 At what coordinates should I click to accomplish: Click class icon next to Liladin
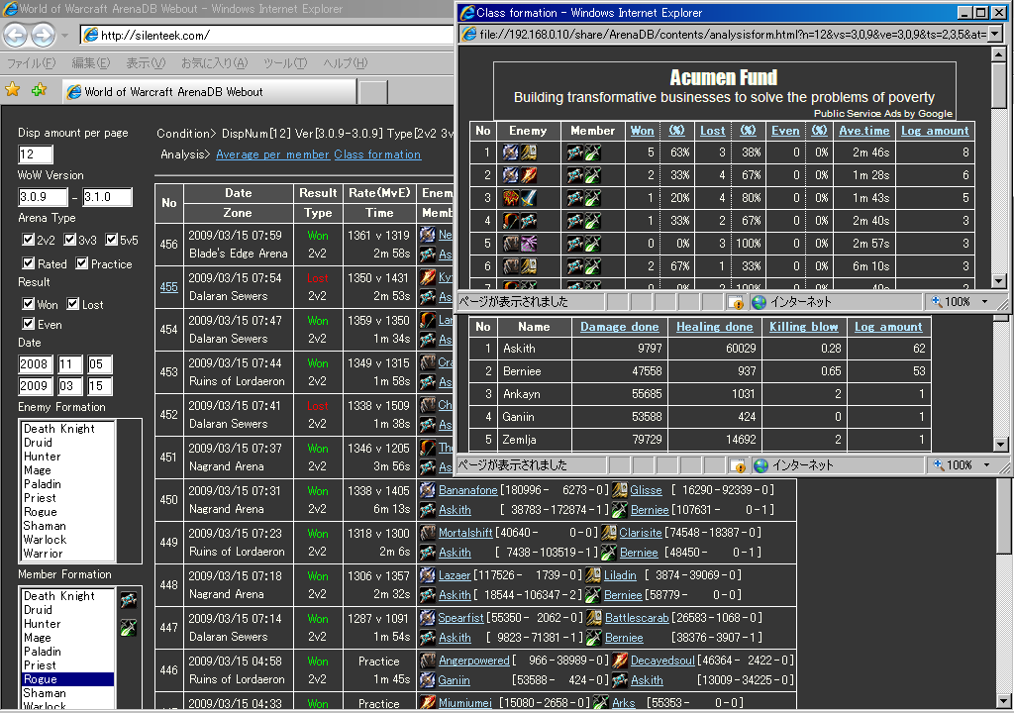point(593,574)
